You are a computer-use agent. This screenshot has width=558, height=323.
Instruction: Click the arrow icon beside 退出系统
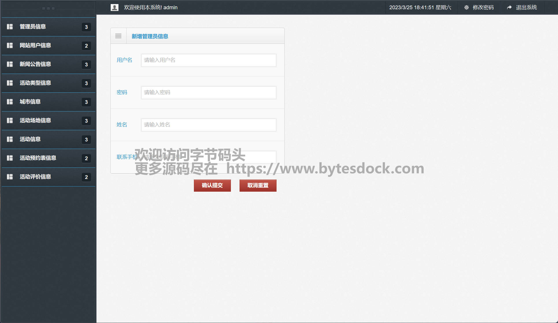(509, 8)
